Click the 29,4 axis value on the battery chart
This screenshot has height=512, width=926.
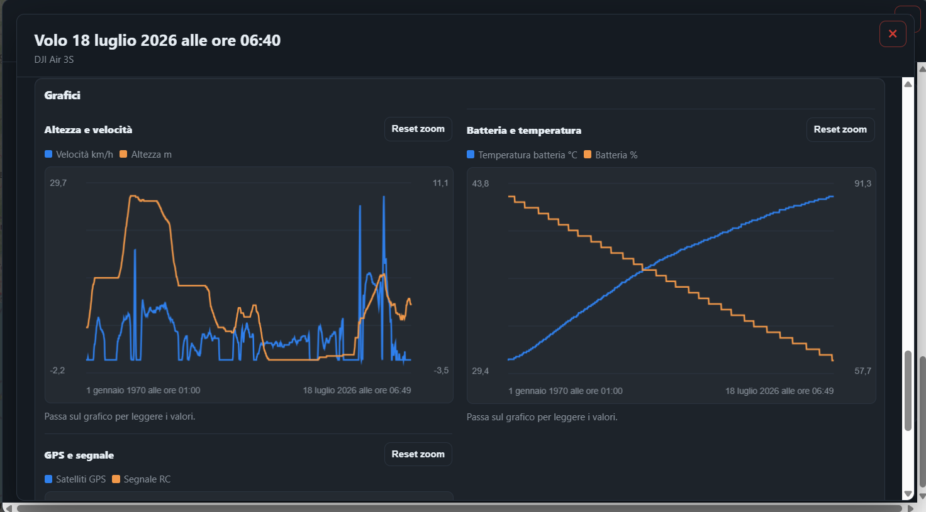point(481,371)
